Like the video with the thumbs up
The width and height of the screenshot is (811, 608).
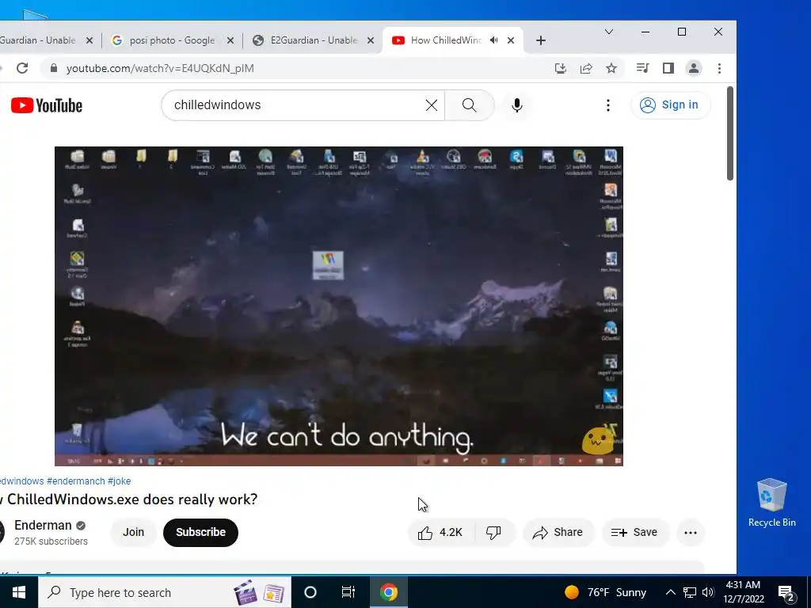coord(441,533)
